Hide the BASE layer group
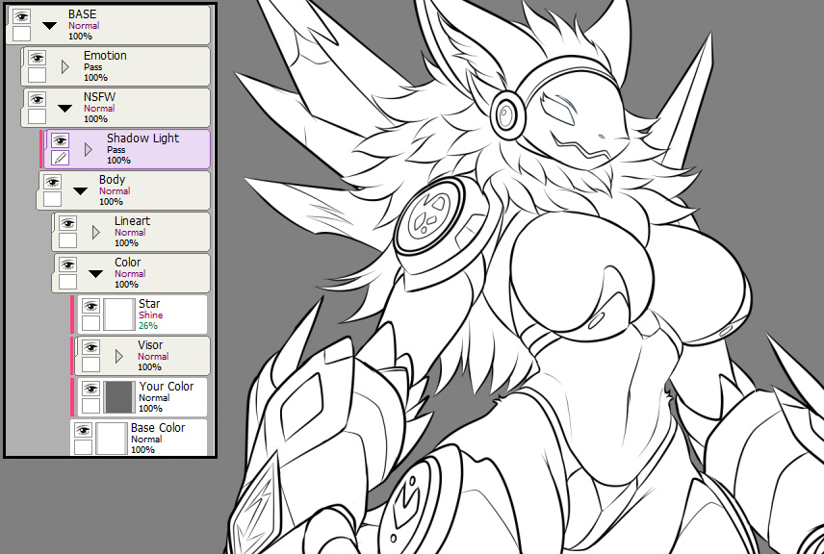824x554 pixels. coord(21,16)
